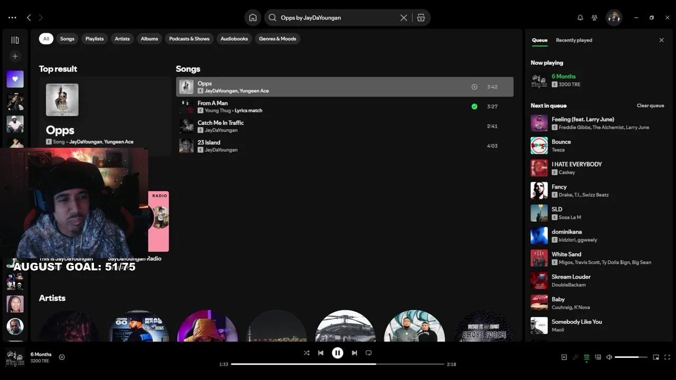Create a playlist with the plus icon

(x=15, y=56)
